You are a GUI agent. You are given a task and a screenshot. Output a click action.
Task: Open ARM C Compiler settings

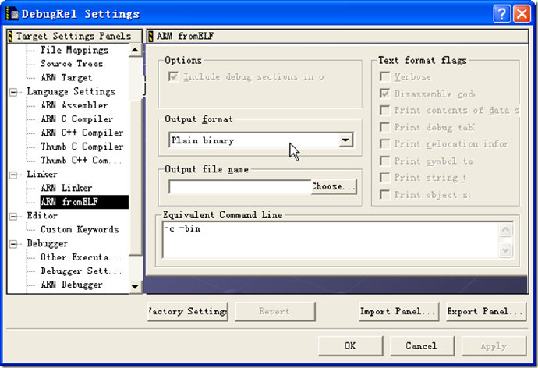click(x=77, y=119)
